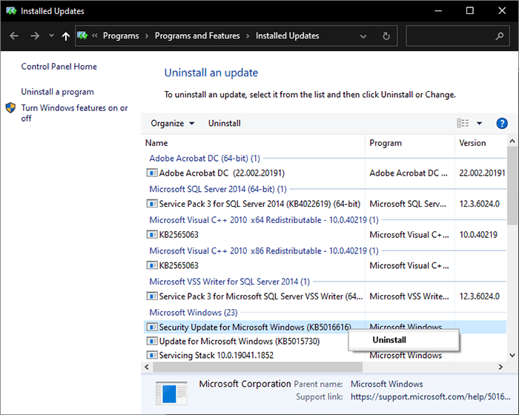The image size is (519, 415).
Task: Select Update for Microsoft Windows (KB5015730)
Action: point(239,341)
